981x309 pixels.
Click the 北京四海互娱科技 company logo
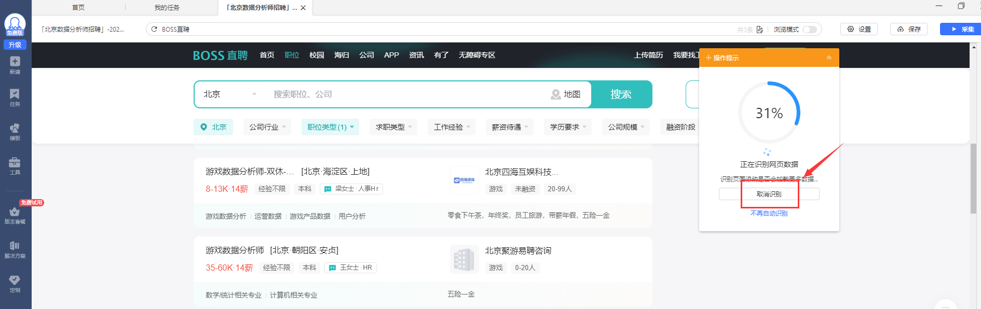464,180
